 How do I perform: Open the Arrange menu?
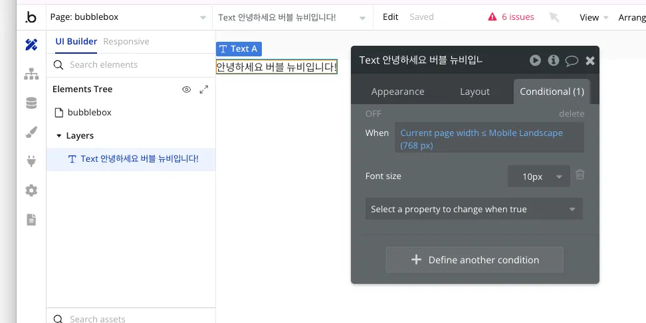[632, 17]
